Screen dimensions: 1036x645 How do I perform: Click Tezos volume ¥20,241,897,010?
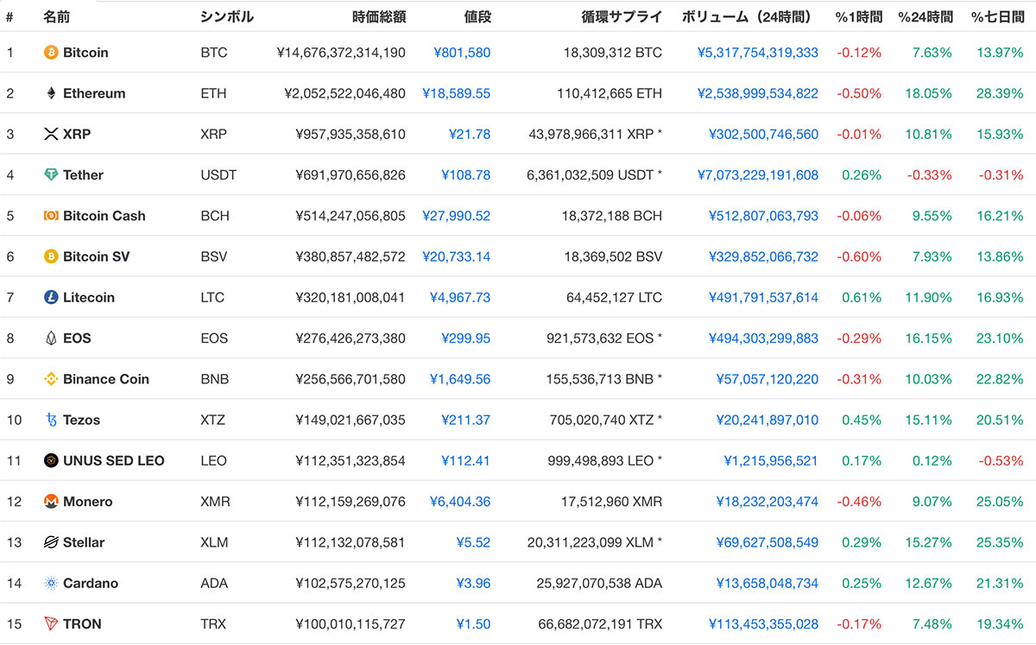click(767, 420)
